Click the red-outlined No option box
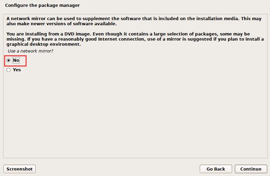This screenshot has height=176, width=270. 15,61
